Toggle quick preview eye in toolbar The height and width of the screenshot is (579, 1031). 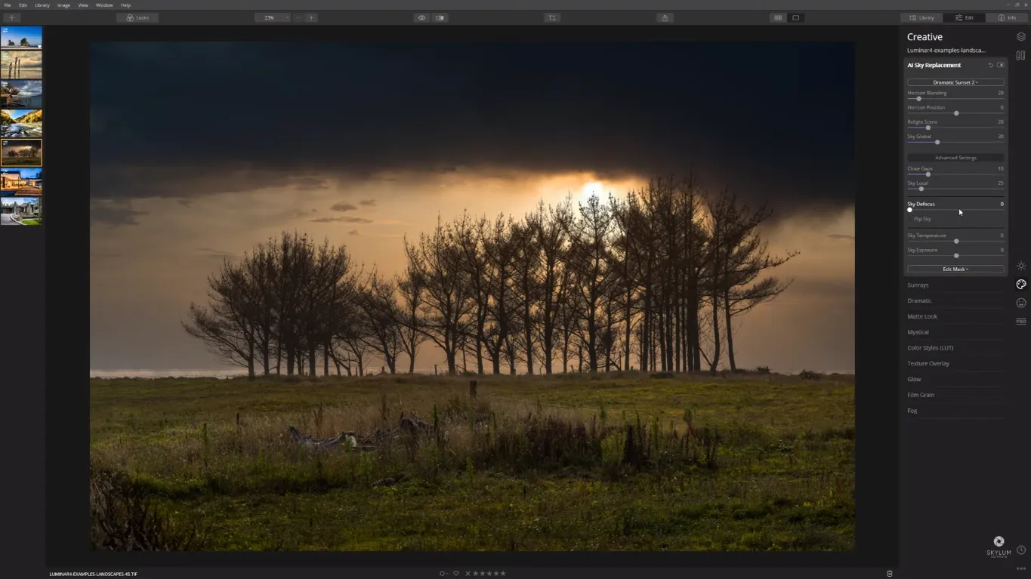(x=421, y=17)
